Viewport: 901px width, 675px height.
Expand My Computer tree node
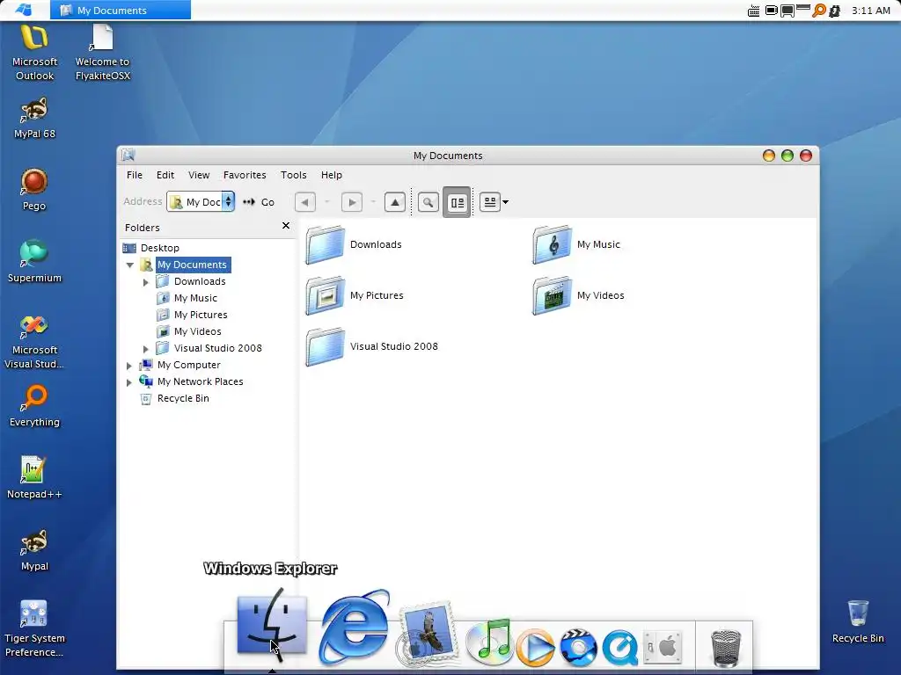click(x=129, y=365)
